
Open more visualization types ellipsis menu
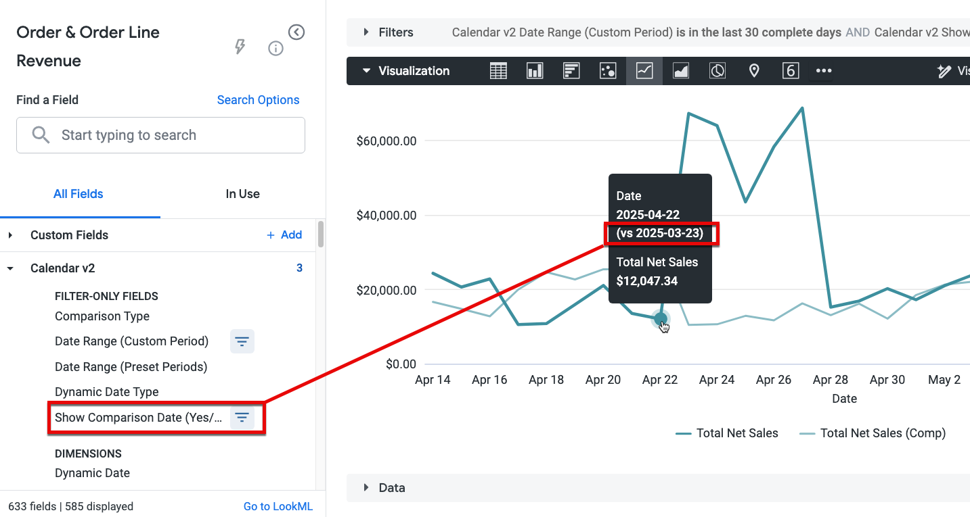tap(823, 71)
